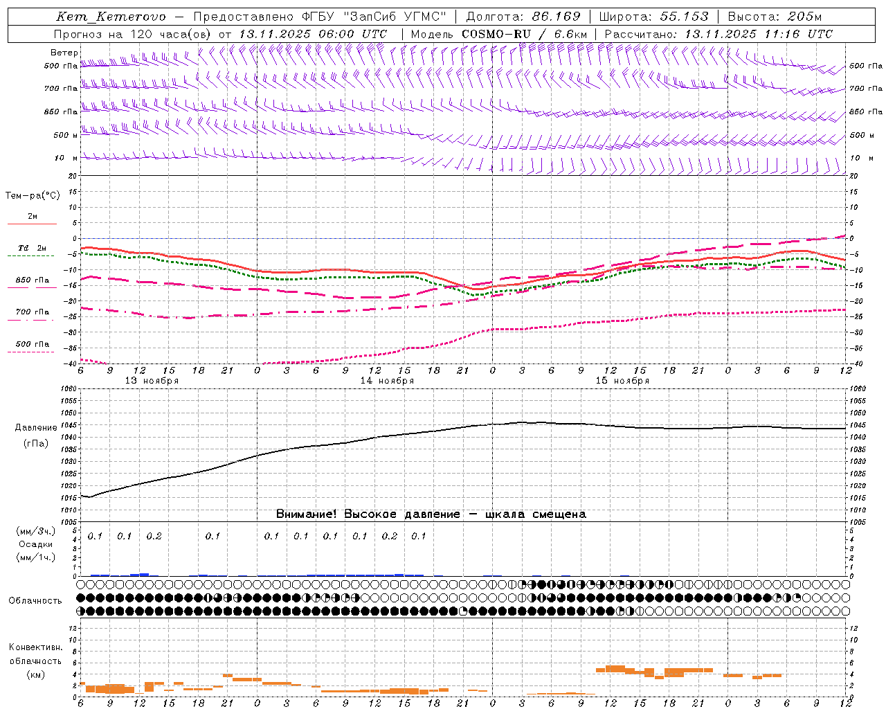
Task: Click the "13 ноября" date label
Action: [152, 381]
